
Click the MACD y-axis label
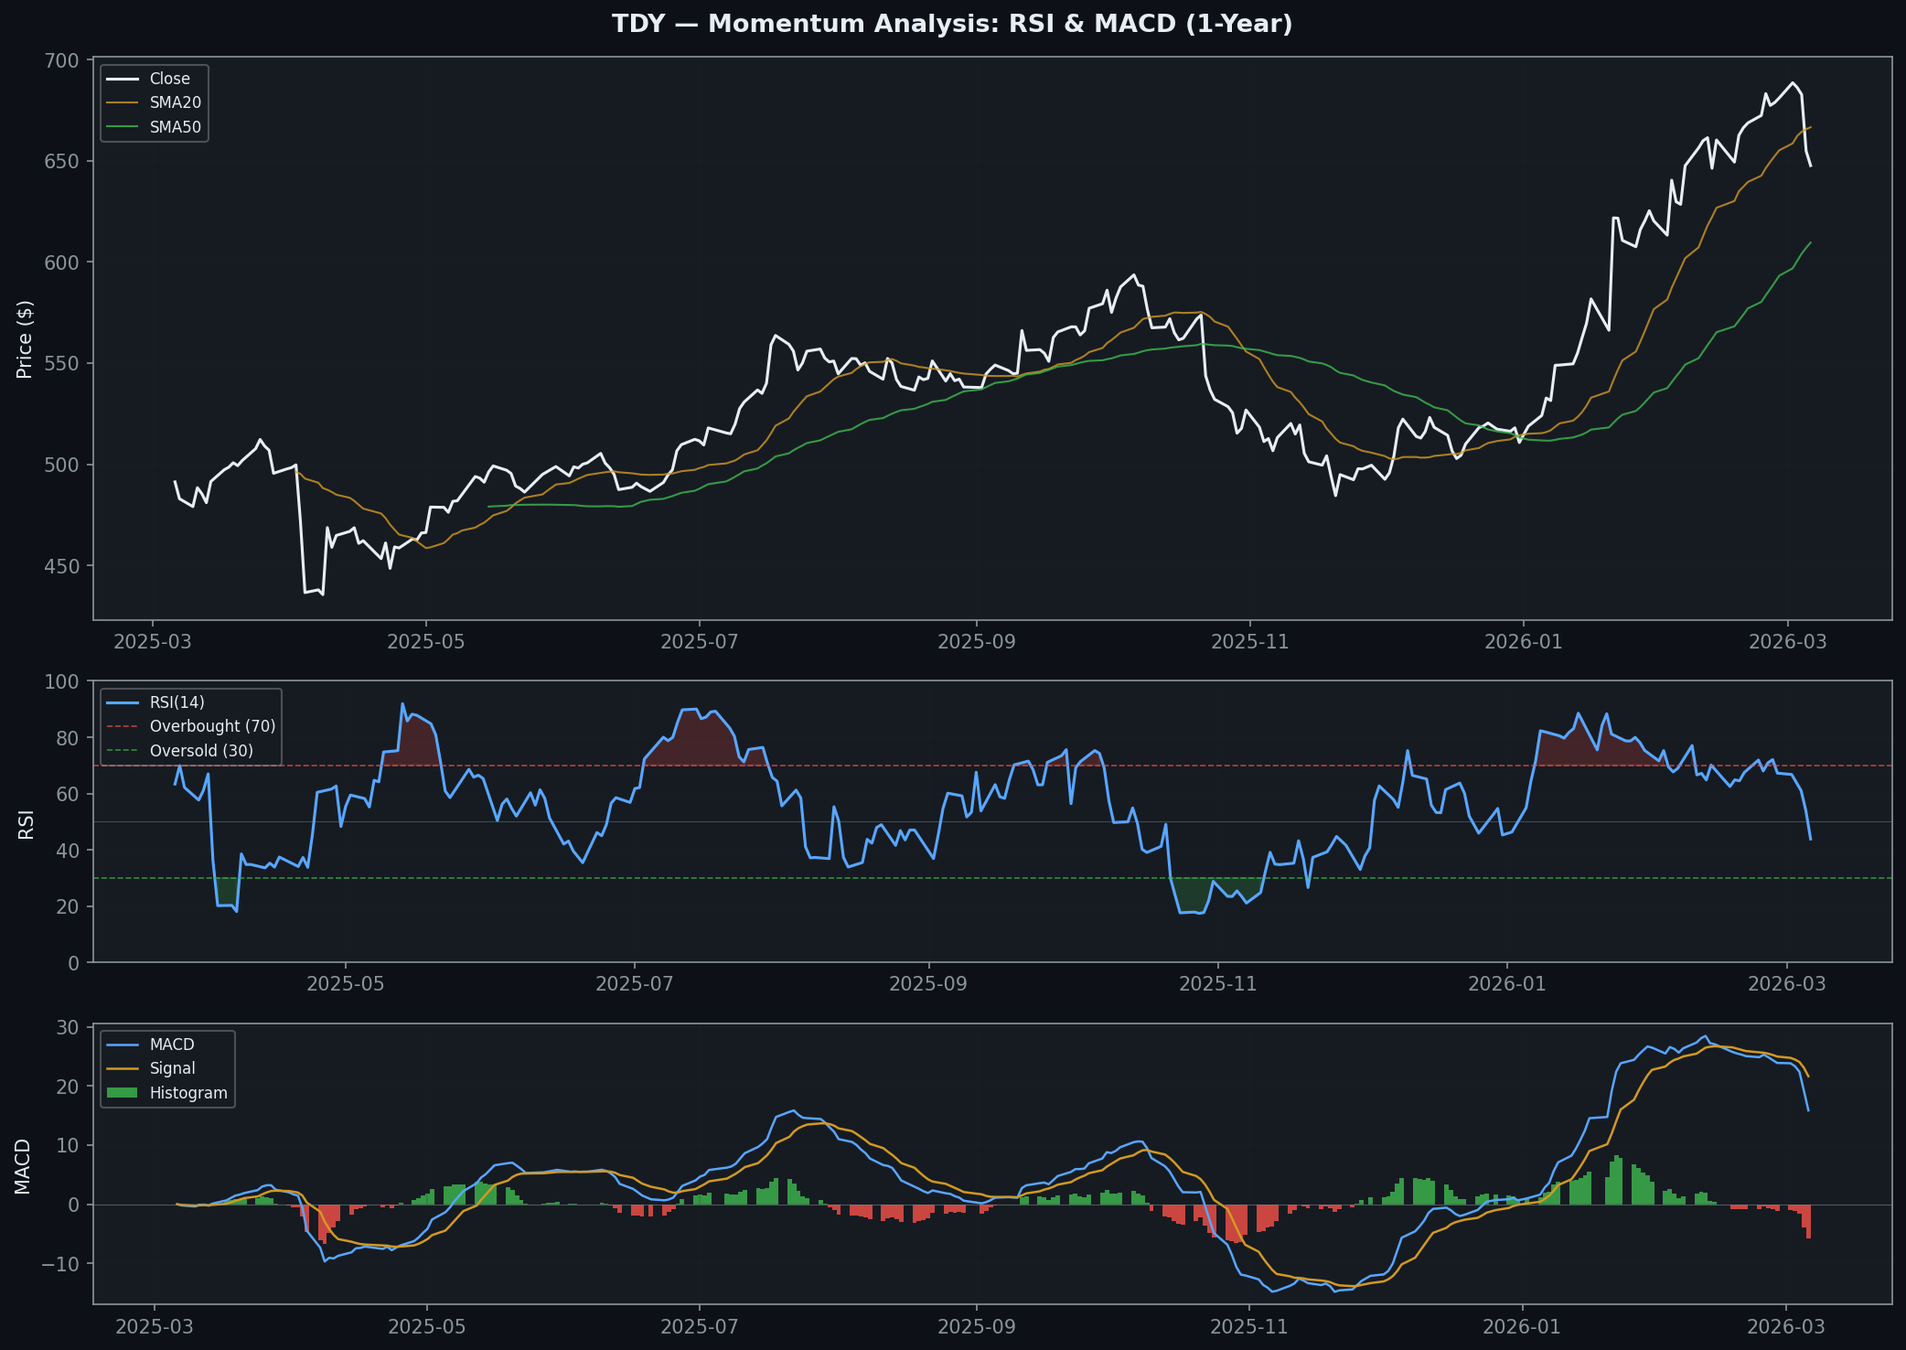(x=23, y=1166)
